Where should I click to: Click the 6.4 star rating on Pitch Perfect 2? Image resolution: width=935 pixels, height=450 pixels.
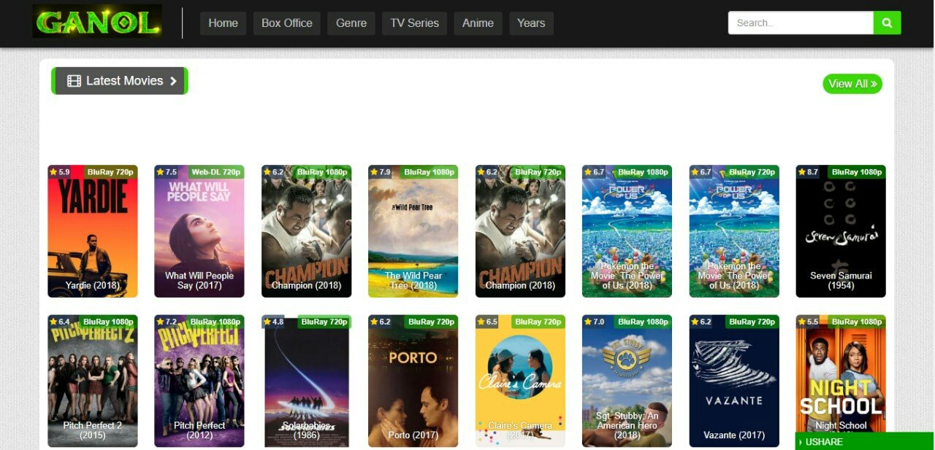59,322
